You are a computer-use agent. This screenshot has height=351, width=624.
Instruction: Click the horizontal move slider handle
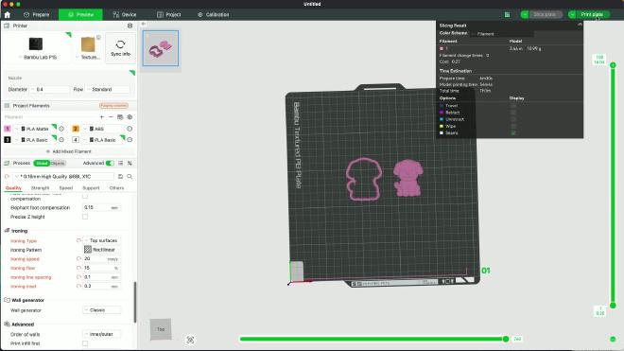506,339
